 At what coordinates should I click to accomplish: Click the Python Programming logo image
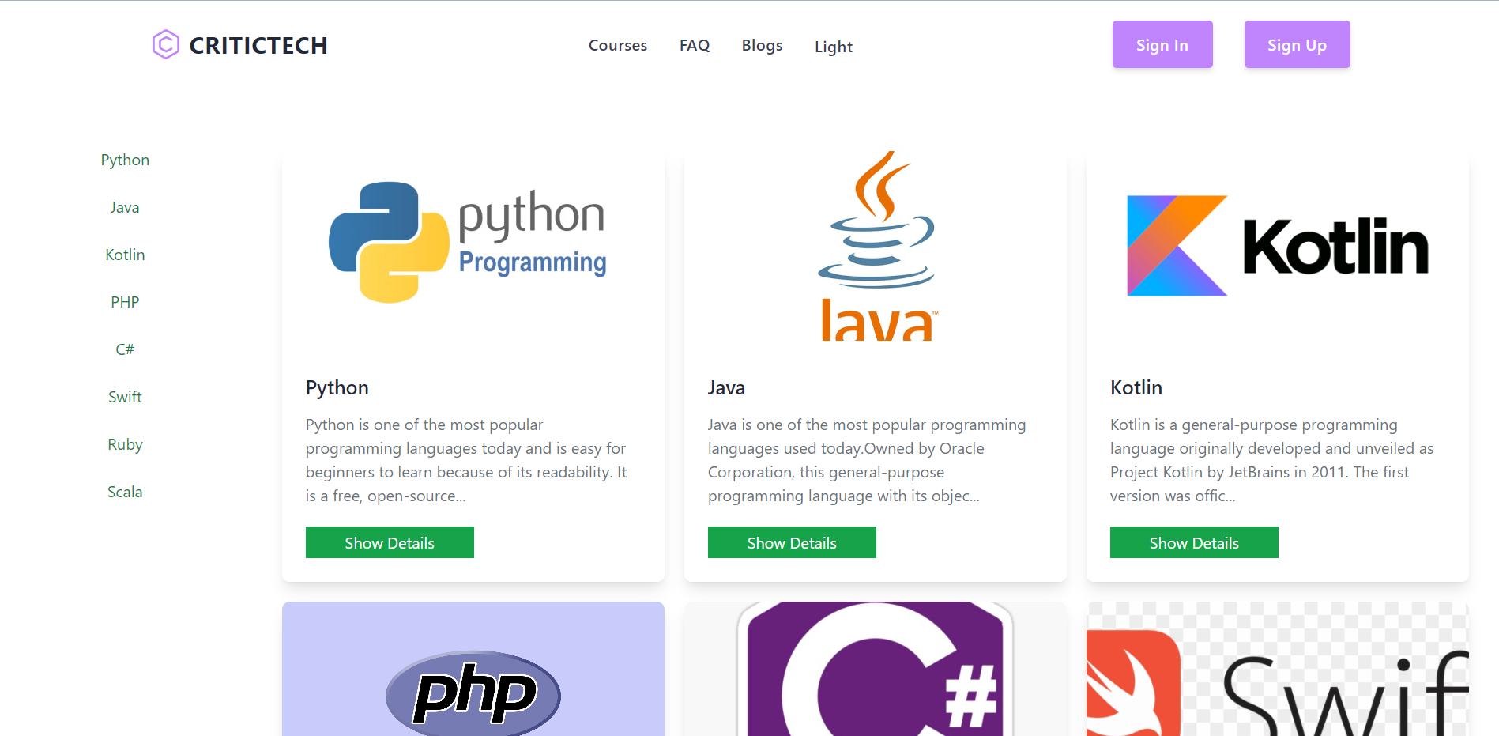point(473,246)
